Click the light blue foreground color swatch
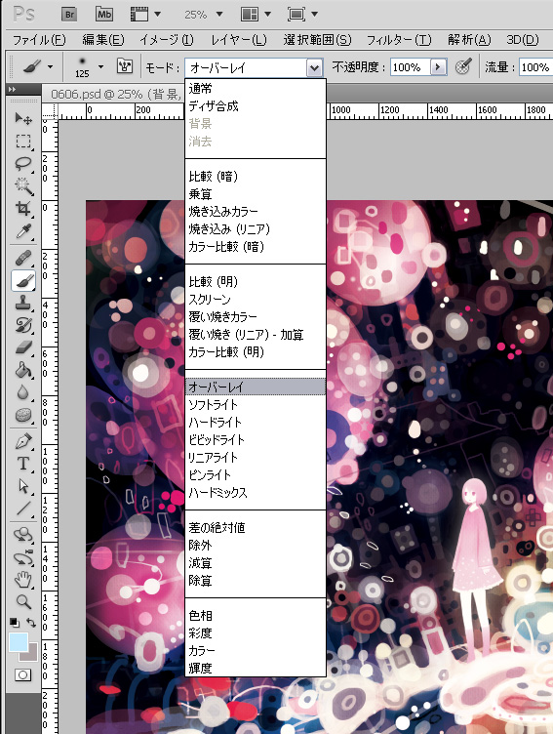 pos(18,642)
